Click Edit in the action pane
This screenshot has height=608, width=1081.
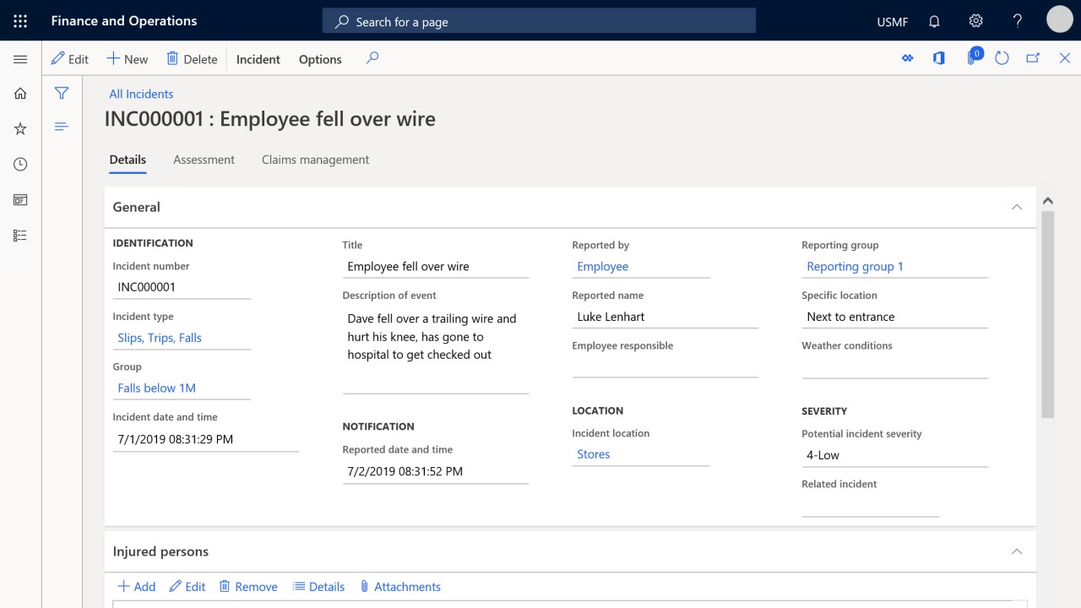(x=70, y=59)
